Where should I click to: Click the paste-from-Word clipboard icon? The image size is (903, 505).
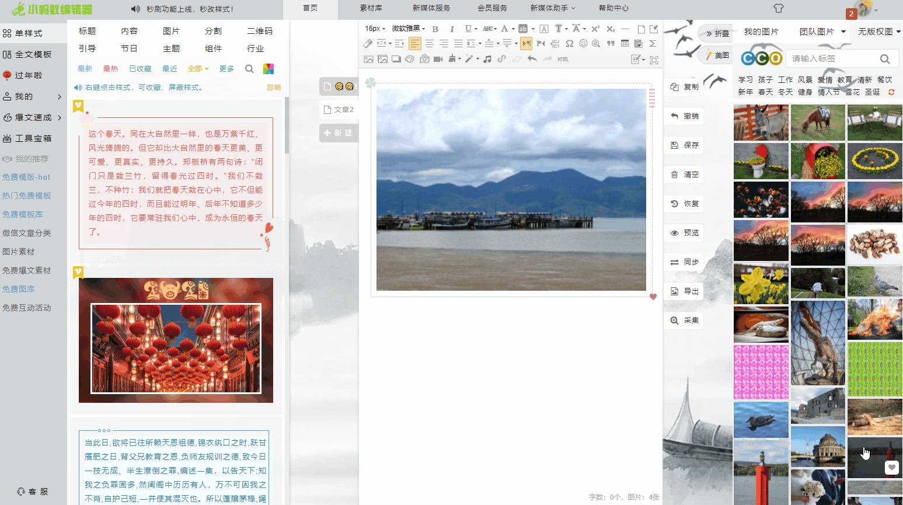(638, 43)
